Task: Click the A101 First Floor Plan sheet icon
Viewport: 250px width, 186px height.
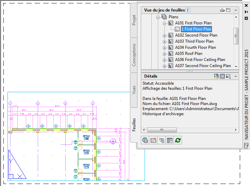Action: click(x=171, y=23)
